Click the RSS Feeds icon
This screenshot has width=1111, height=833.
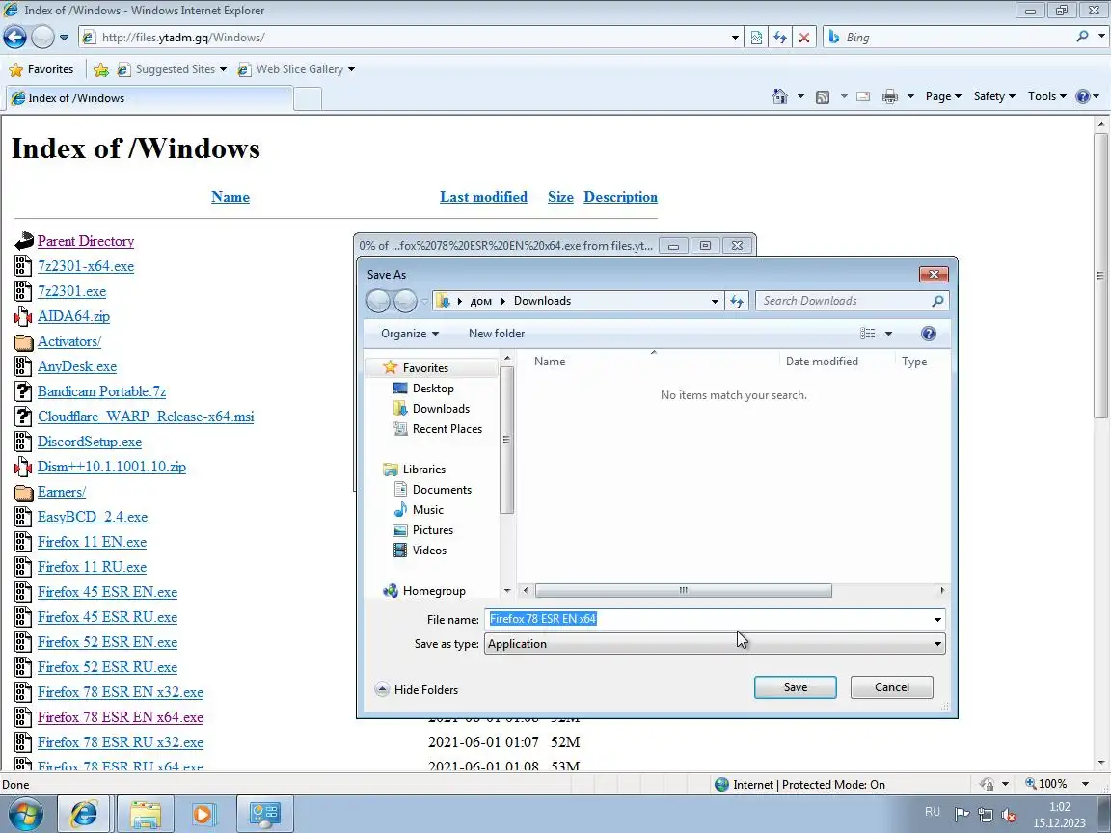(x=823, y=97)
